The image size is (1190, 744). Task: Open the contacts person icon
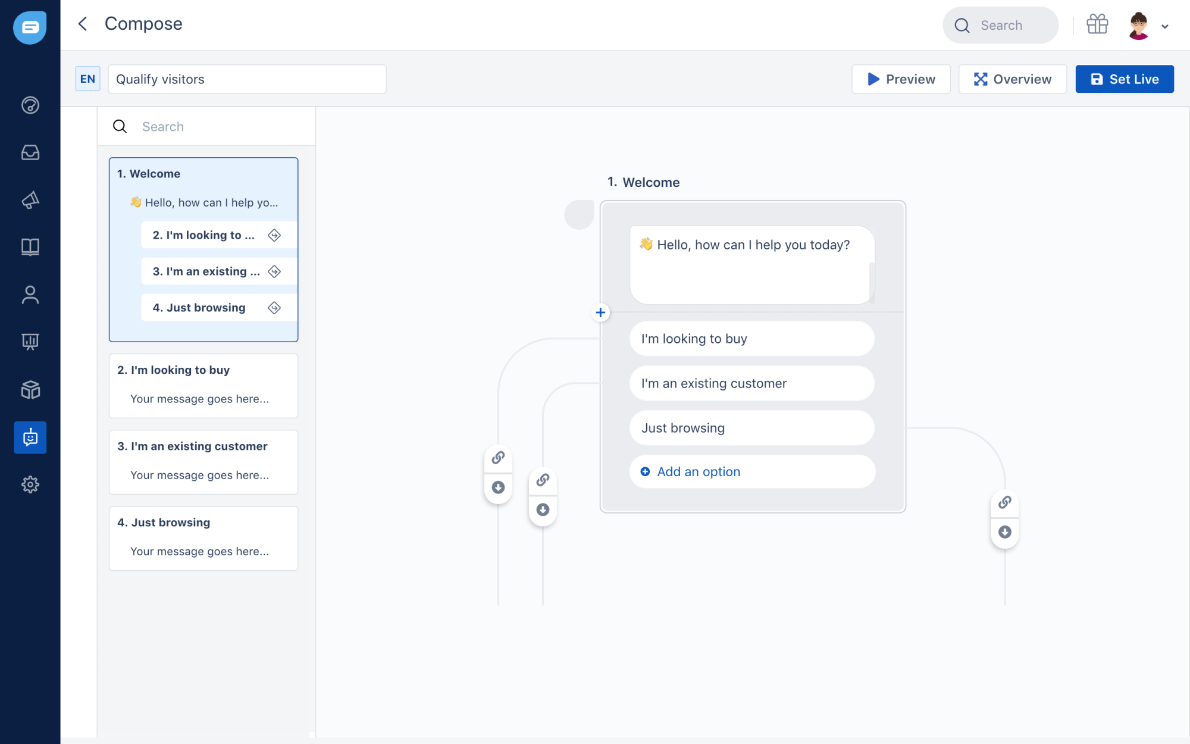coord(30,295)
